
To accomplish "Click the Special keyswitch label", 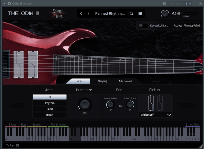I will (x=37, y=124).
